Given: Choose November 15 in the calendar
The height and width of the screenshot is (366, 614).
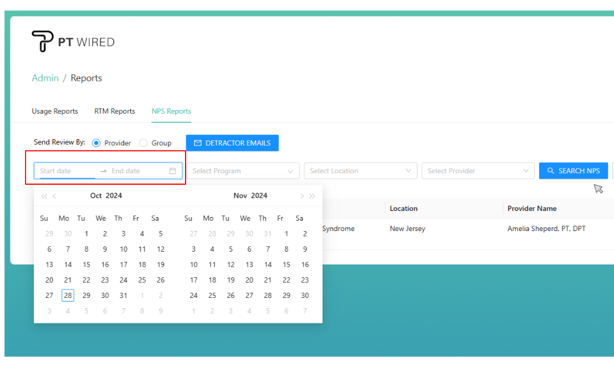Looking at the screenshot, I should [286, 264].
